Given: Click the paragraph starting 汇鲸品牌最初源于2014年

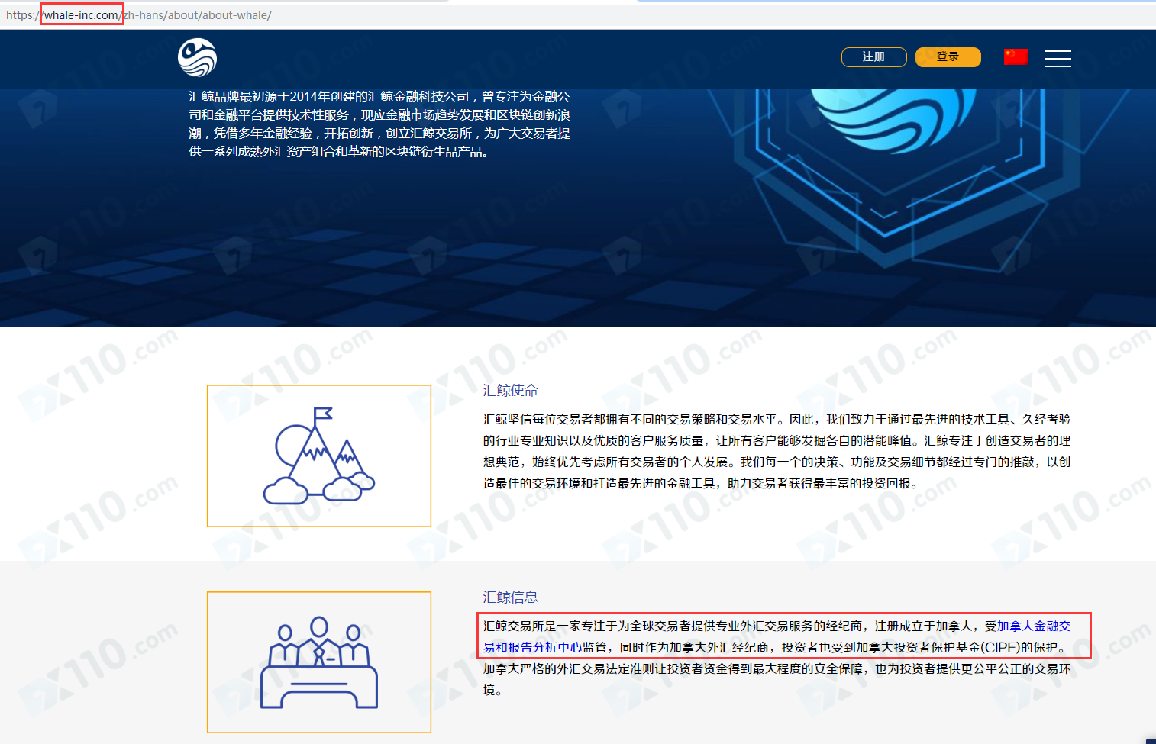Looking at the screenshot, I should [379, 124].
